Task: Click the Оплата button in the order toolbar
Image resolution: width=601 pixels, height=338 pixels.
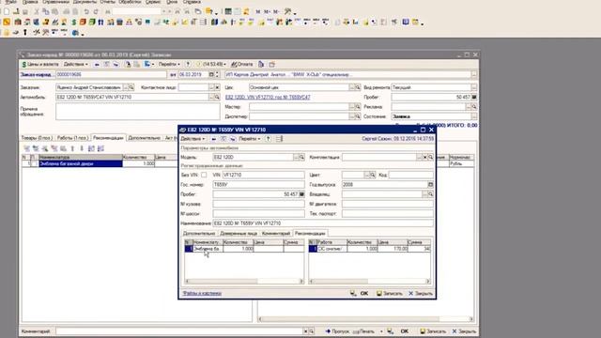Action: (242, 65)
